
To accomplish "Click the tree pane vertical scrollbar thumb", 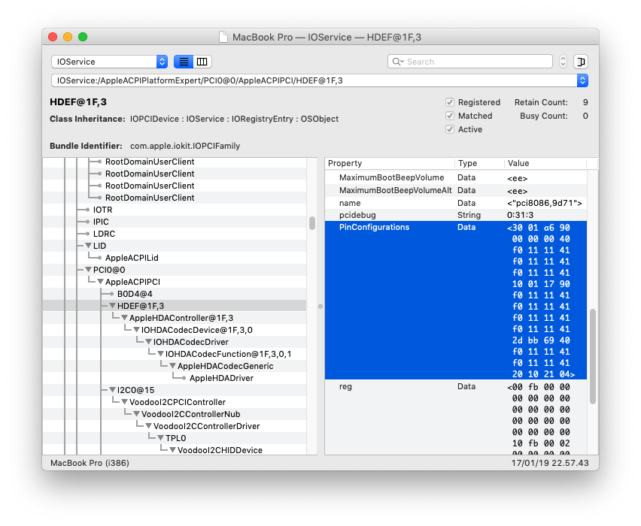I will click(312, 223).
